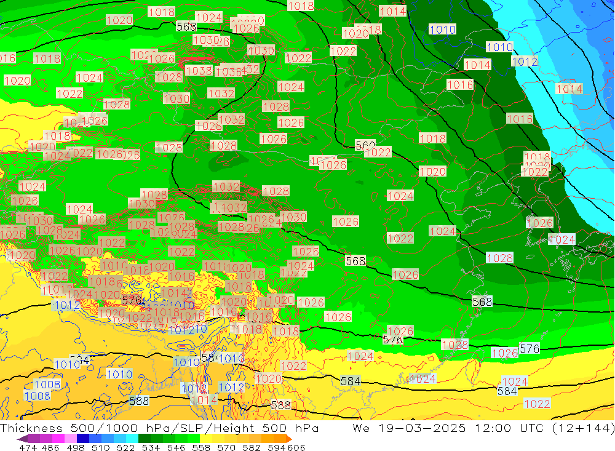Select the pure yellow legend swatch
615x451 pixels.
pos(206,439)
